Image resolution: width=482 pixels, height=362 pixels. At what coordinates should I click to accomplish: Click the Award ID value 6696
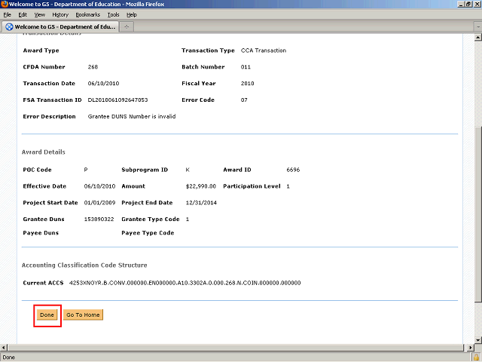[x=293, y=170]
